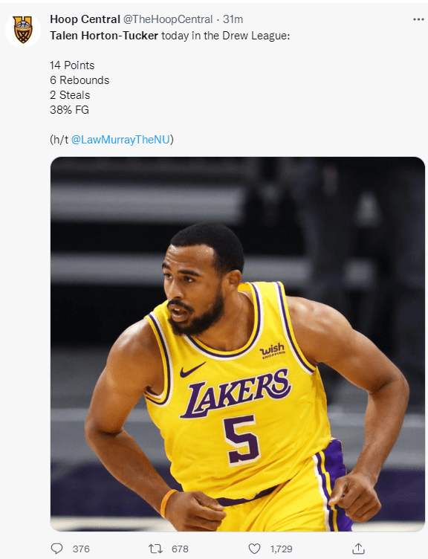Click the 2 Steals stat line
Viewport: 428px width, 559px height.
tap(70, 95)
